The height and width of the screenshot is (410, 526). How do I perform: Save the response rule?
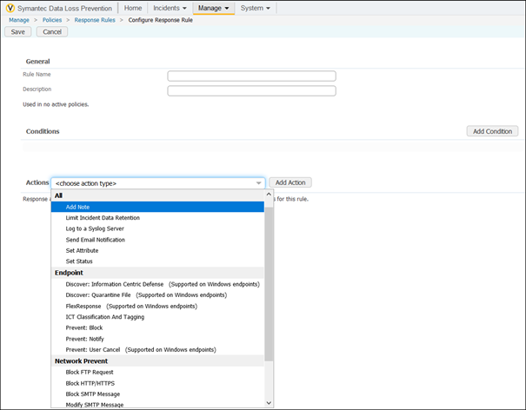pos(17,32)
